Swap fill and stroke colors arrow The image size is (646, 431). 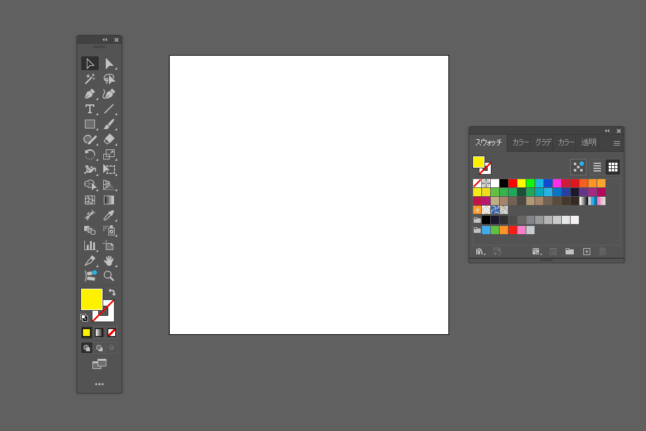(x=112, y=292)
